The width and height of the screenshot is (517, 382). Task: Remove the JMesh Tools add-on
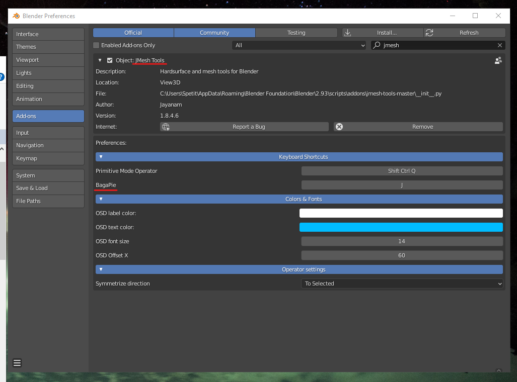pyautogui.click(x=418, y=127)
